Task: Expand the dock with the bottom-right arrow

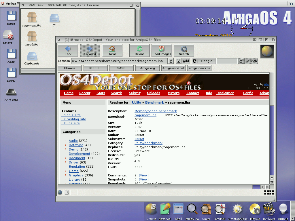Action: click(292, 219)
